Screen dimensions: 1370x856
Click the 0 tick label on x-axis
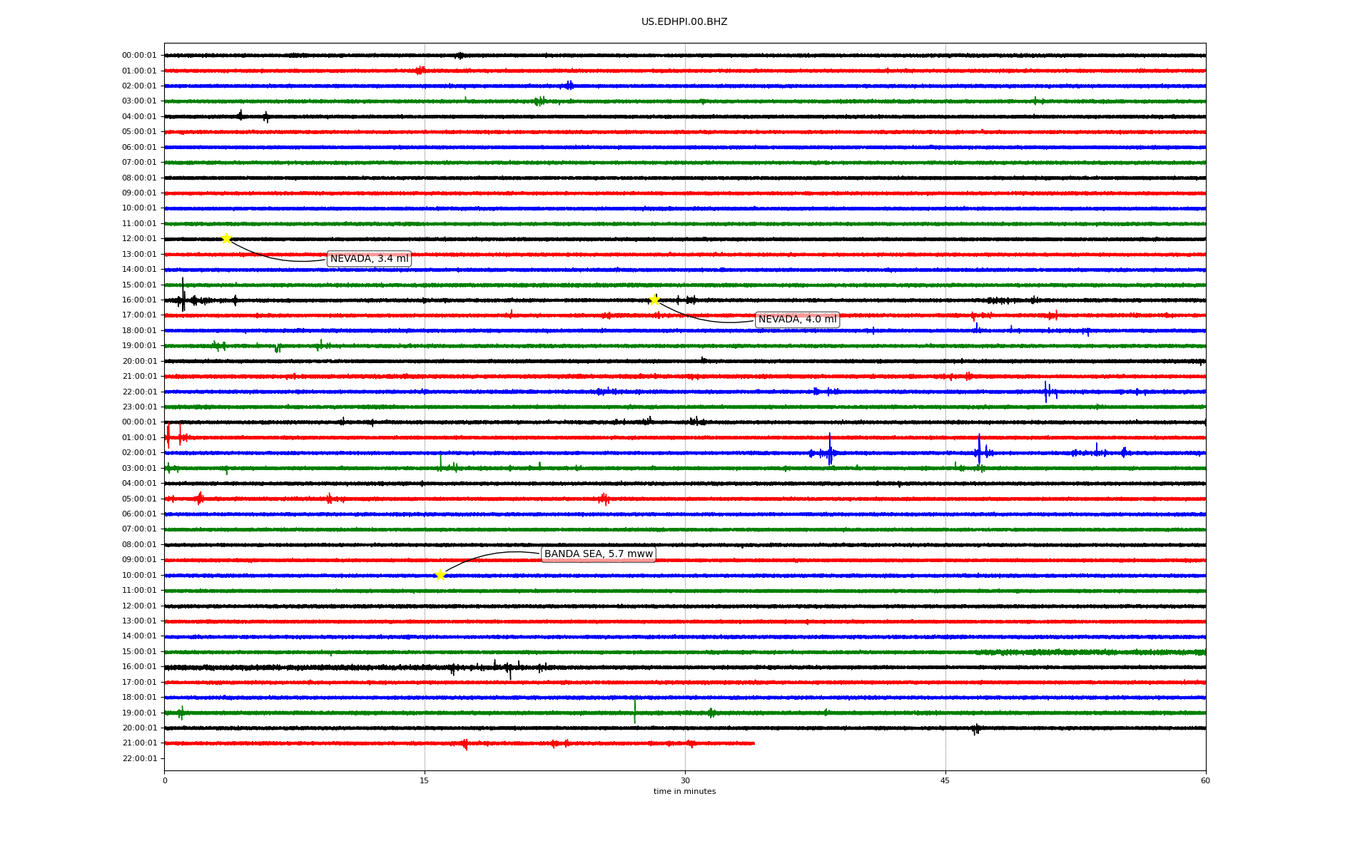165,780
